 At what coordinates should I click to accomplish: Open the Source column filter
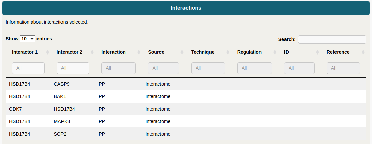163,68
